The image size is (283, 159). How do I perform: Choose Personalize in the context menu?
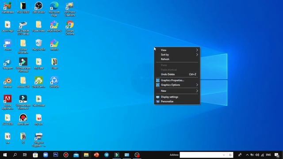[177, 101]
